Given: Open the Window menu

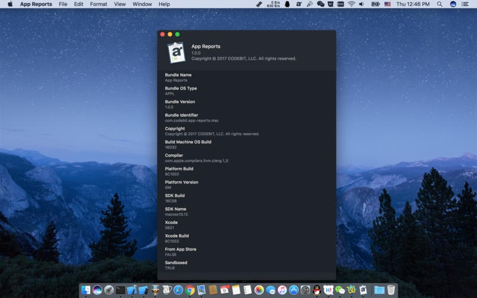Looking at the screenshot, I should (142, 4).
